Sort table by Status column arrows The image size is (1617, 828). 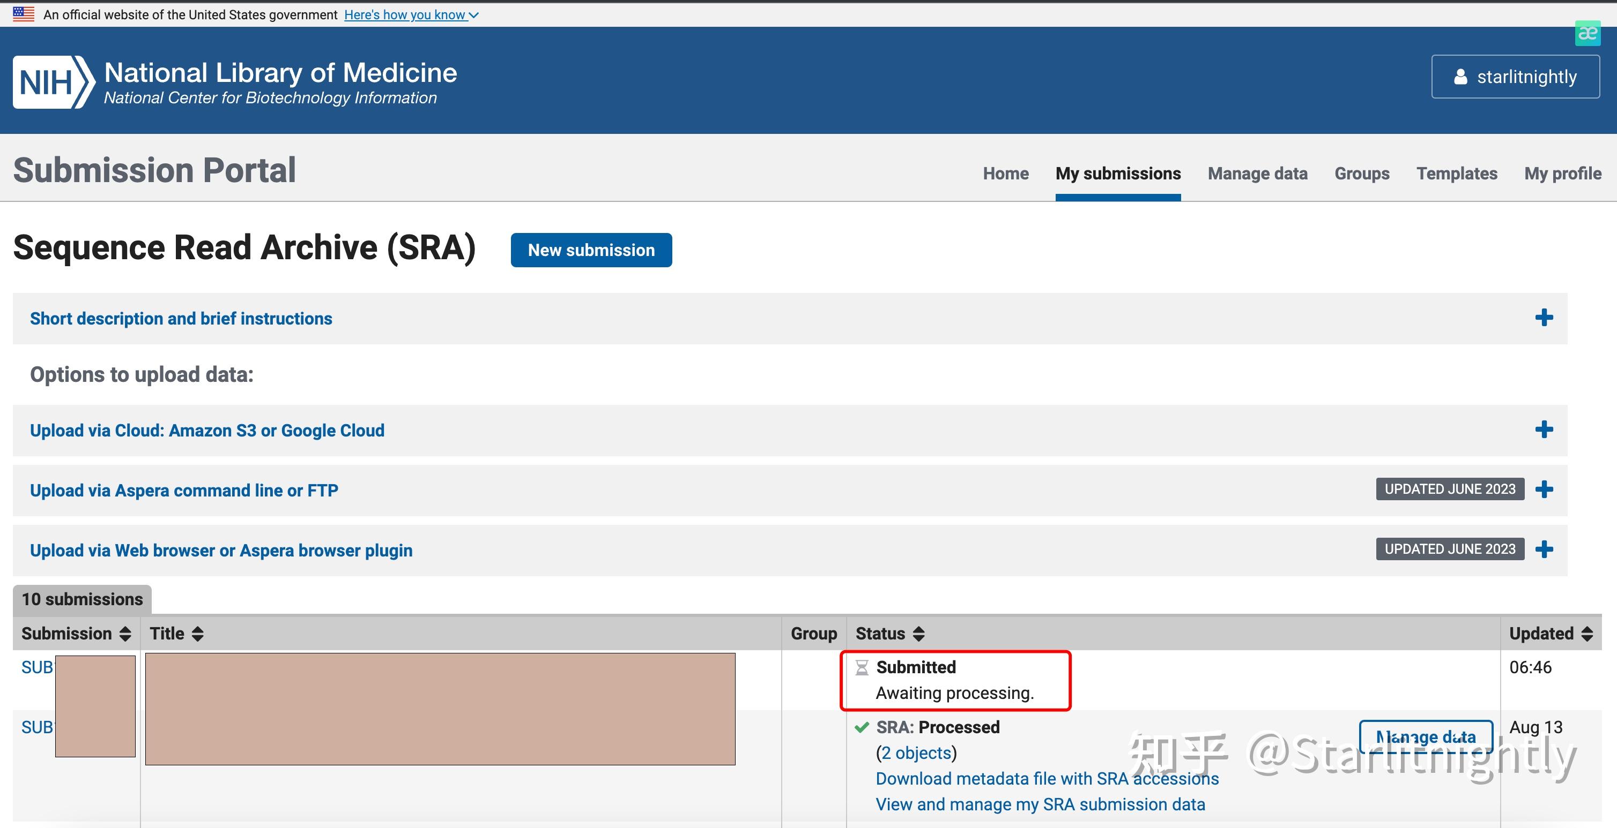918,634
